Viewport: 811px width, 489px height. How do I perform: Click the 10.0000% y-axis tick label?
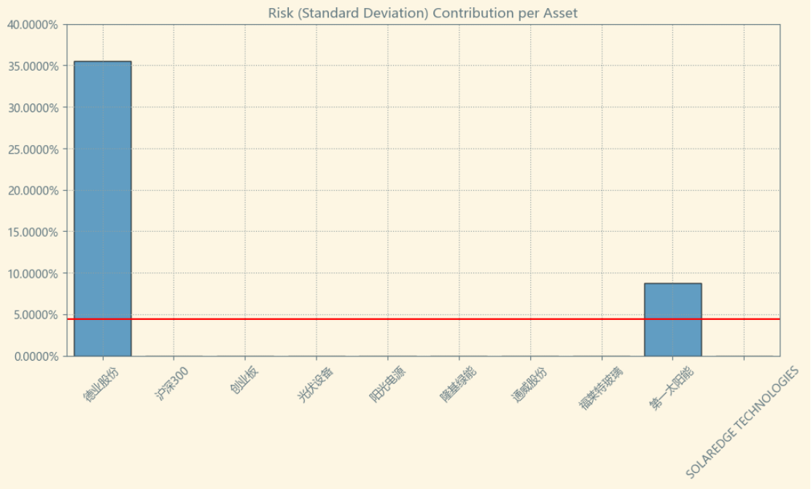click(x=33, y=273)
